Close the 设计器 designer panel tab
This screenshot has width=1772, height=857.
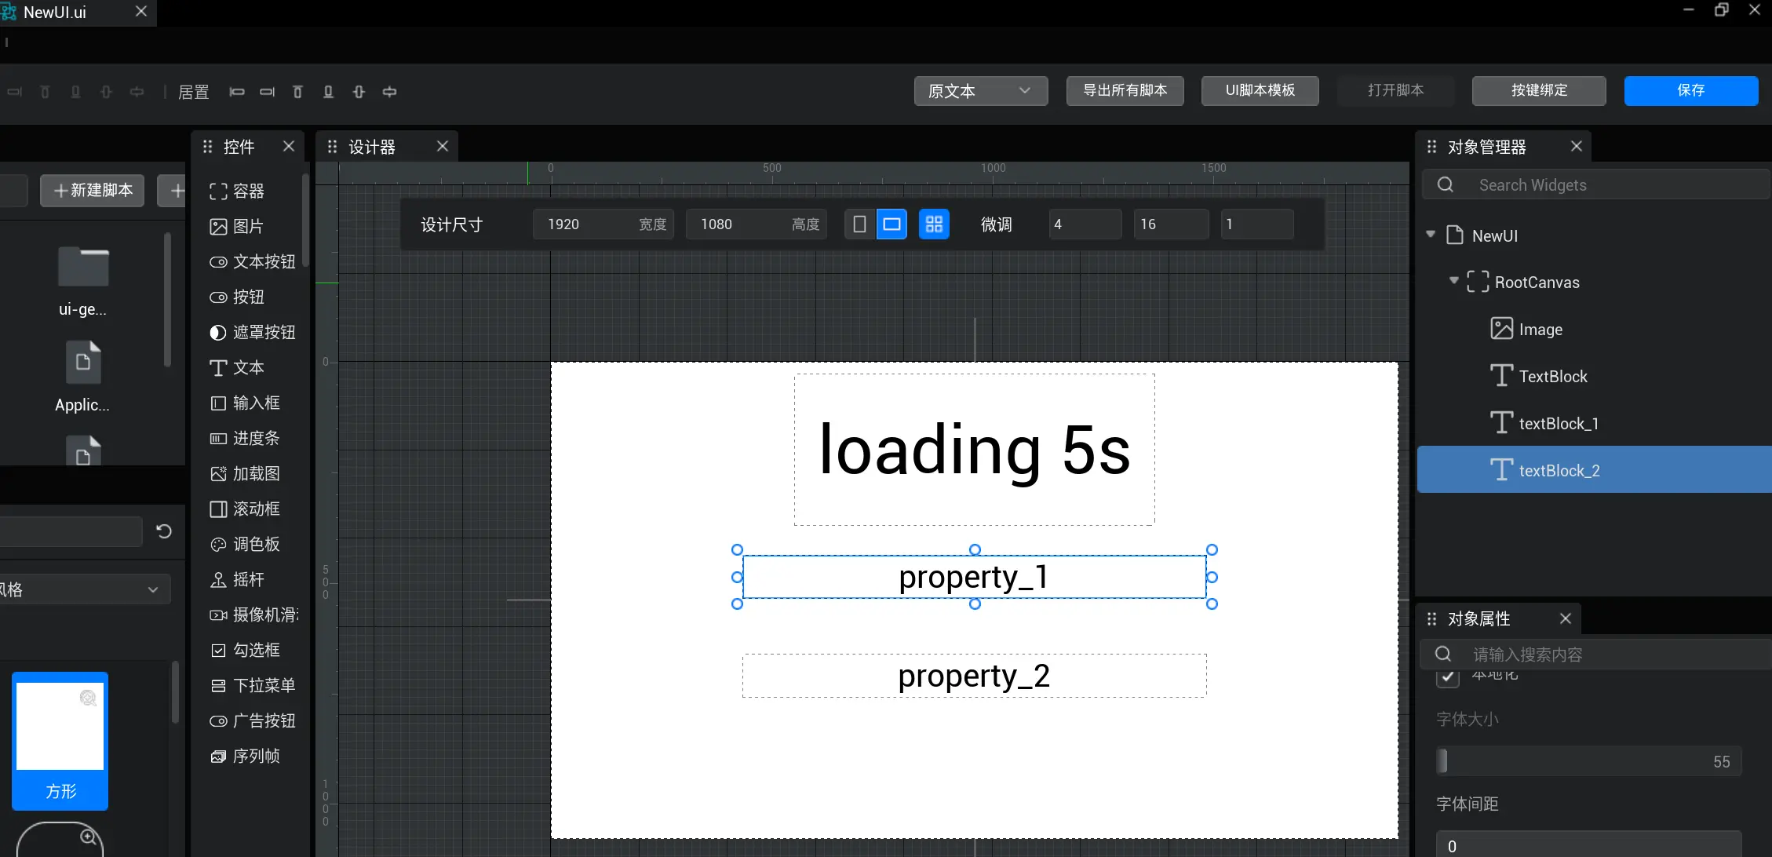(x=443, y=147)
